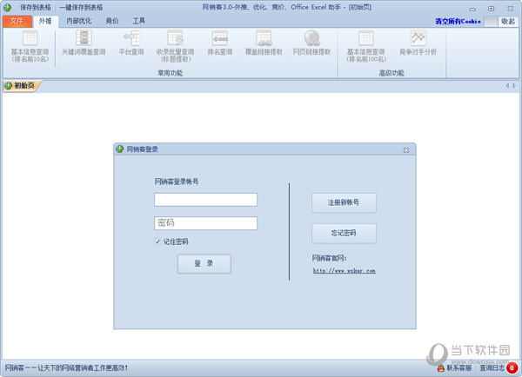Open the http://www.wxker.com link

[345, 271]
